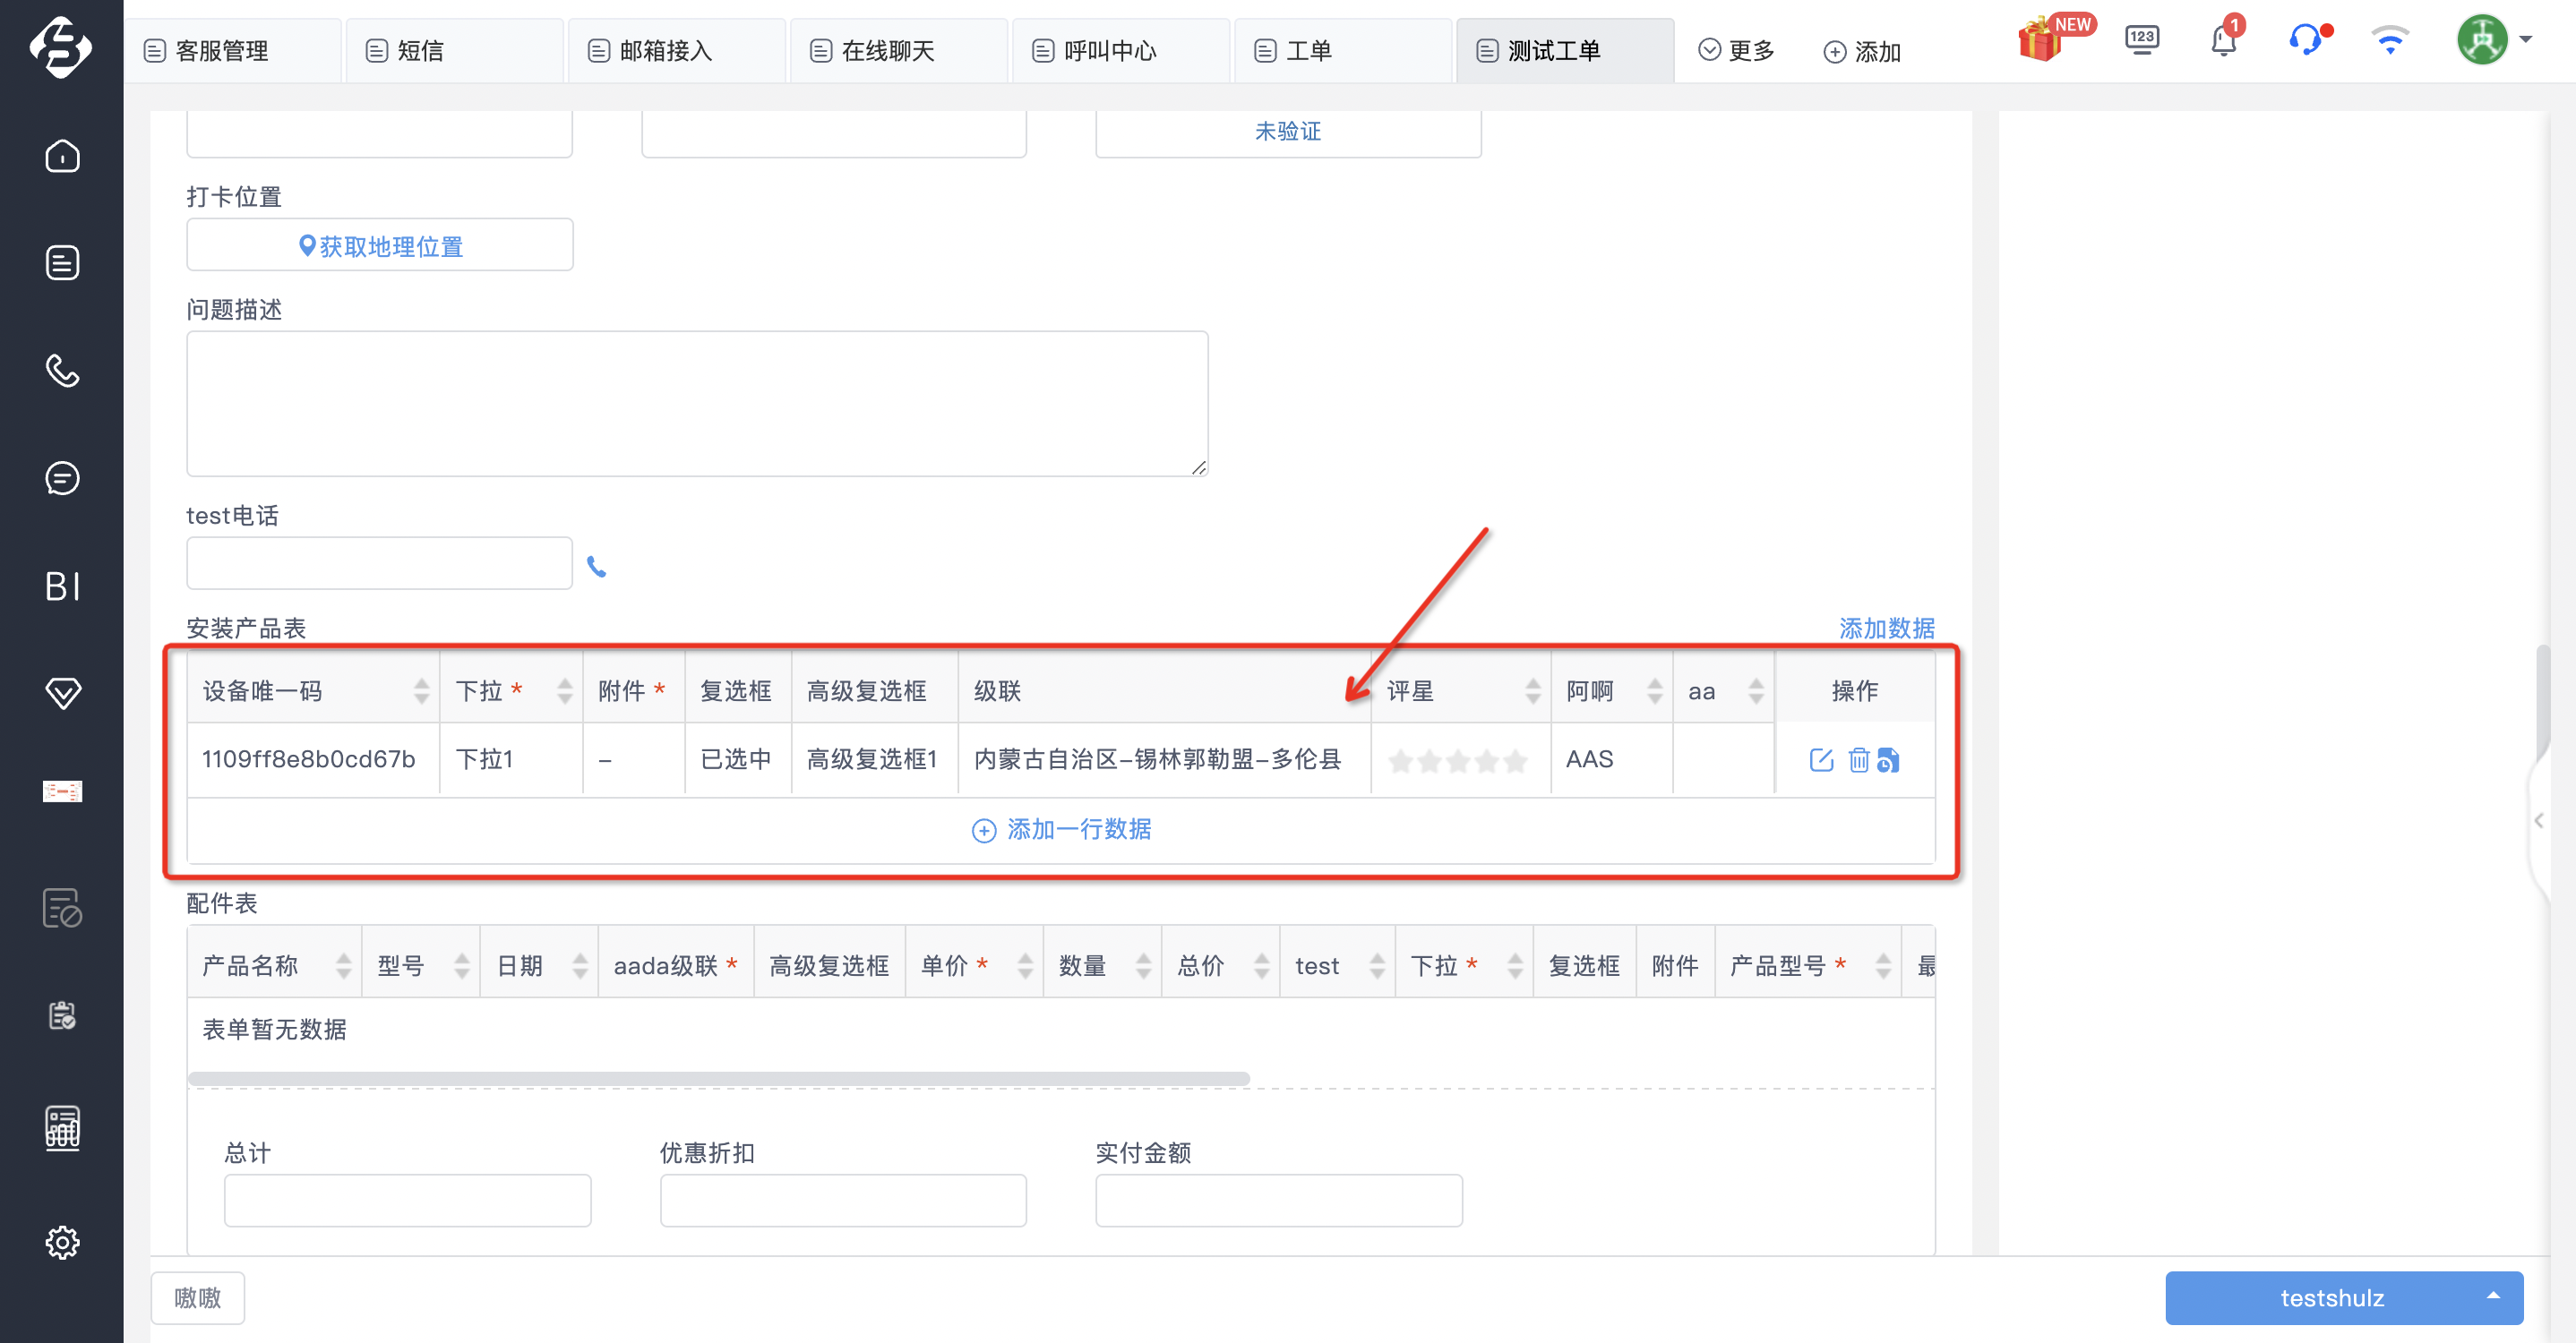The width and height of the screenshot is (2576, 1343).
Task: Set rating on the star row
Action: 1458,760
